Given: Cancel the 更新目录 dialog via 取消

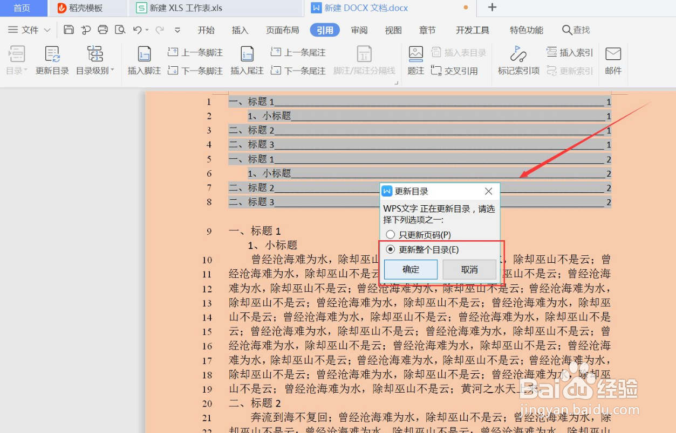Looking at the screenshot, I should click(x=469, y=269).
